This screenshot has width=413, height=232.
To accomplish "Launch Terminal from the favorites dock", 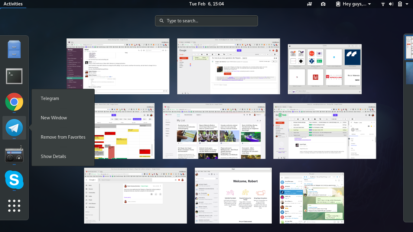I will tap(14, 76).
